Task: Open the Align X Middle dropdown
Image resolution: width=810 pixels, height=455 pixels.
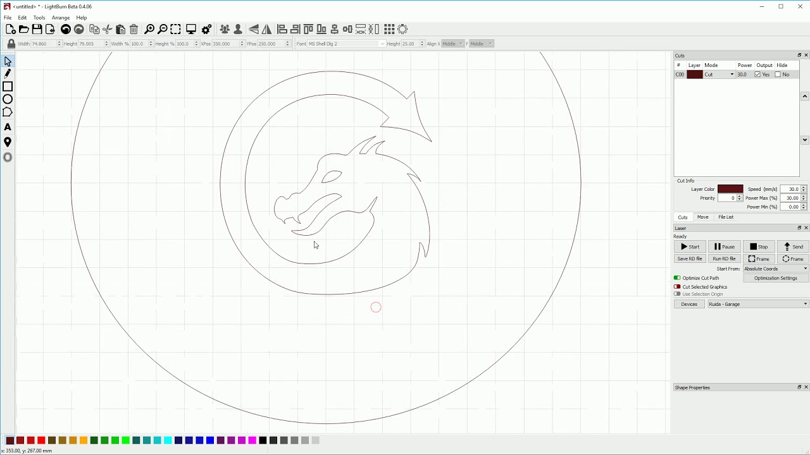Action: pyautogui.click(x=452, y=44)
